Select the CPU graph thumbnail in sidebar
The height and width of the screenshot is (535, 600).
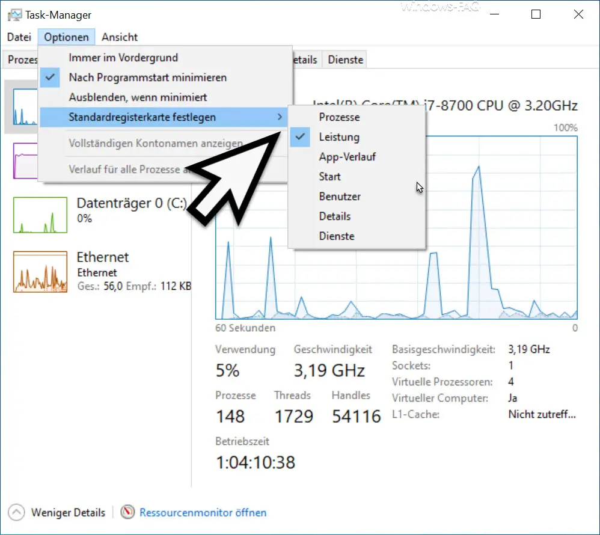click(25, 107)
